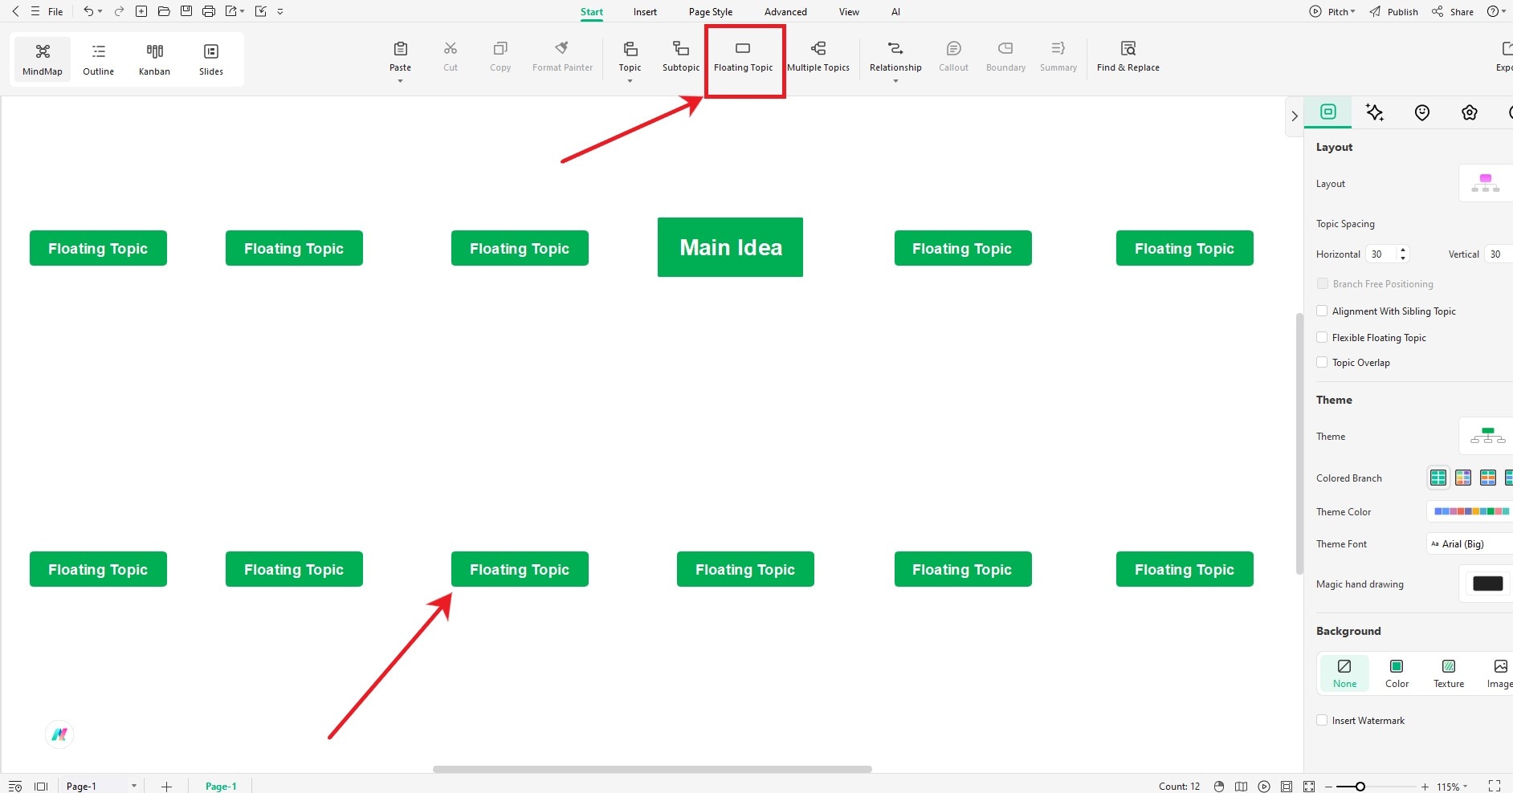Screen dimensions: 1513x793
Task: Switch to the AI tab
Action: pos(895,12)
